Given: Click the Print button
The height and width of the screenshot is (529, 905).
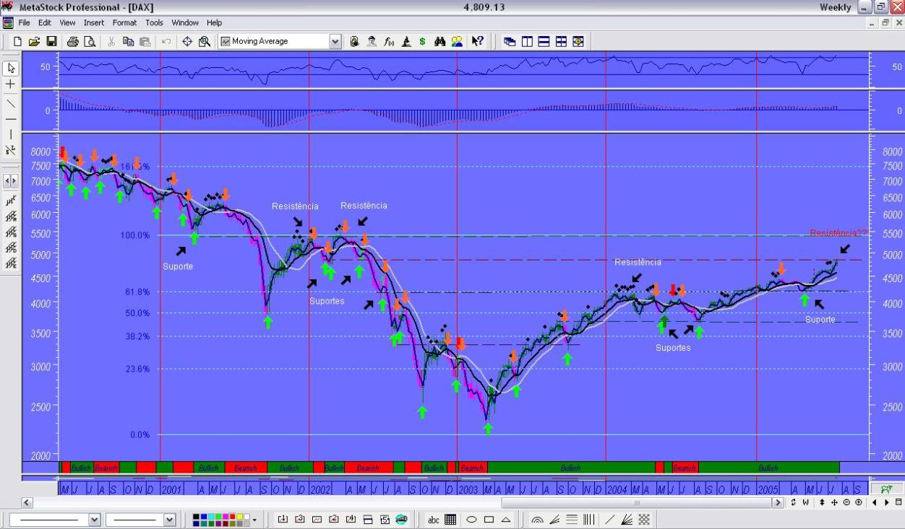Looking at the screenshot, I should (72, 41).
